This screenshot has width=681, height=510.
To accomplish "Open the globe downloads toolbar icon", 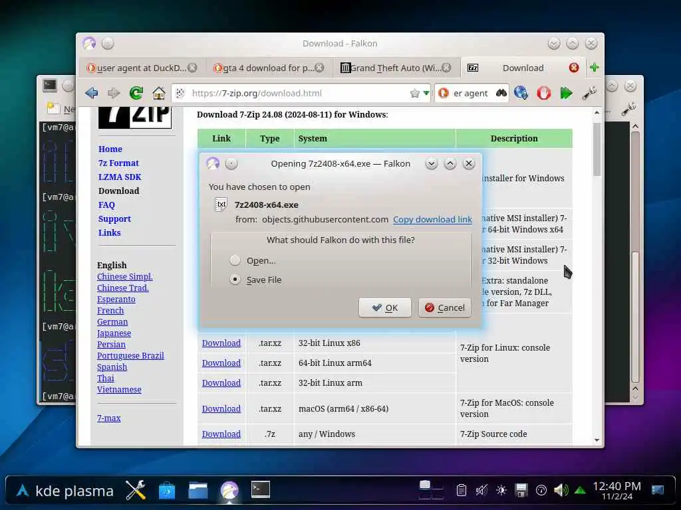I will pos(521,93).
